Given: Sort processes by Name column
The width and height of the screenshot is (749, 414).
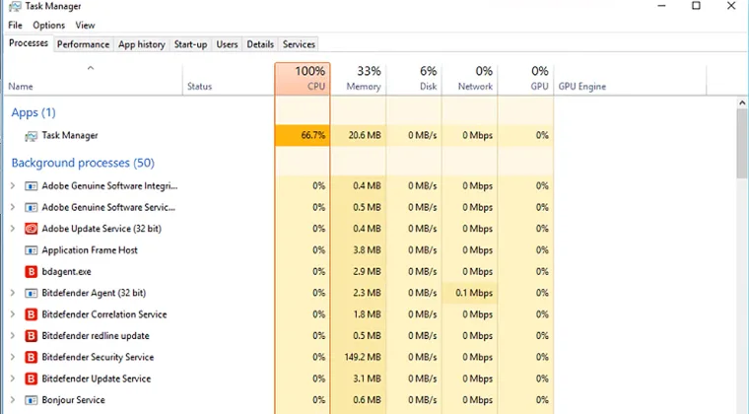Looking at the screenshot, I should (94, 79).
